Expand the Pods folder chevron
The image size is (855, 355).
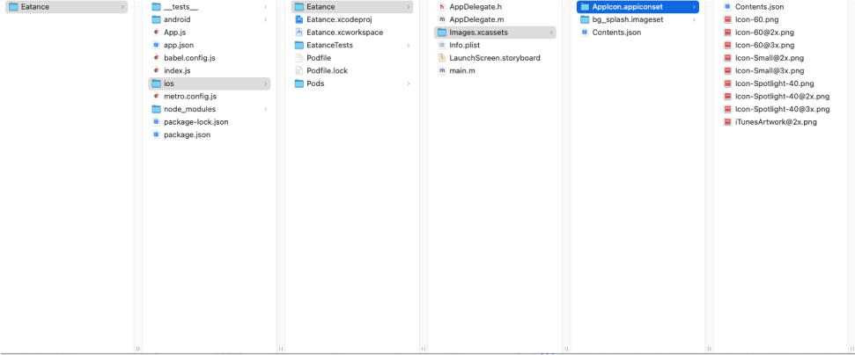[x=409, y=83]
